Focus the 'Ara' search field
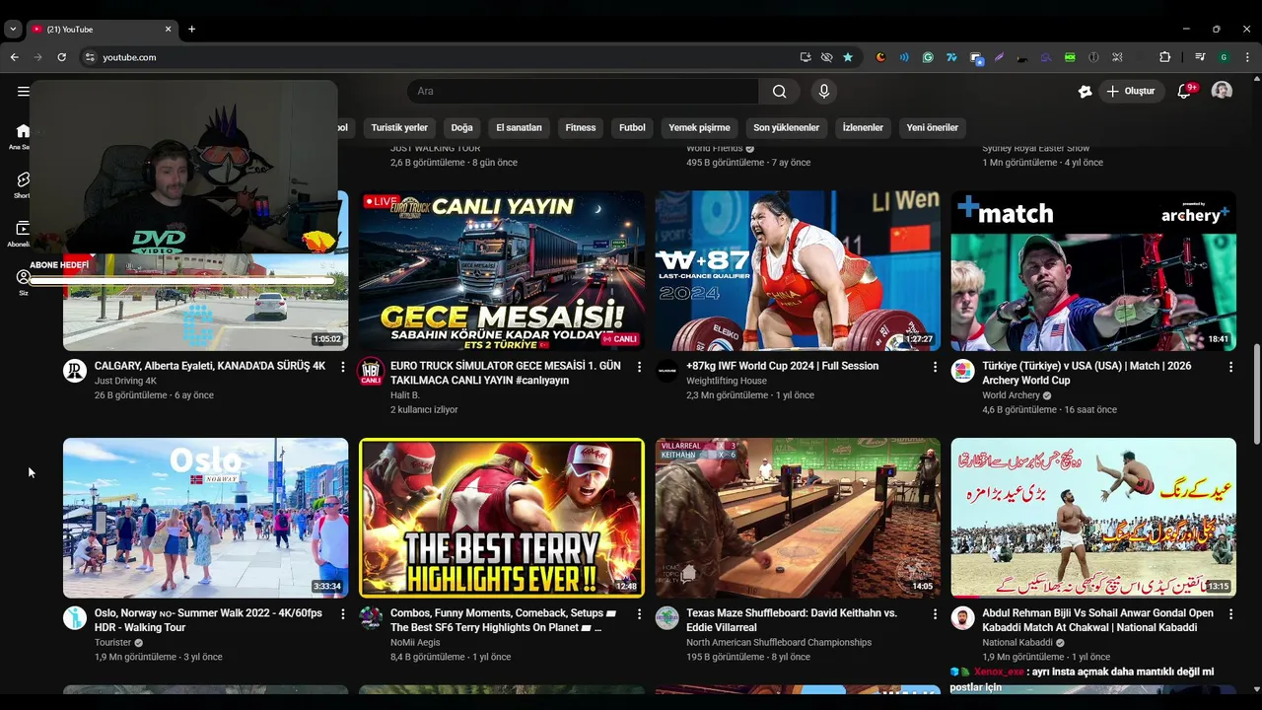Screen dimensions: 1262x710 coord(583,91)
